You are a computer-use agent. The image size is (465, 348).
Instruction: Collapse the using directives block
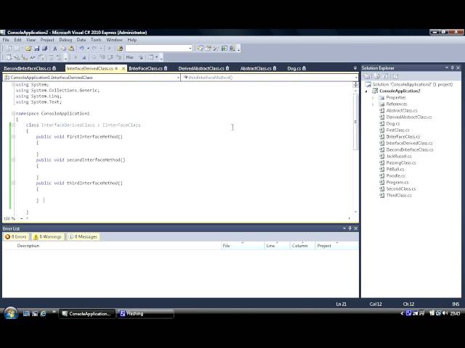tap(13, 85)
